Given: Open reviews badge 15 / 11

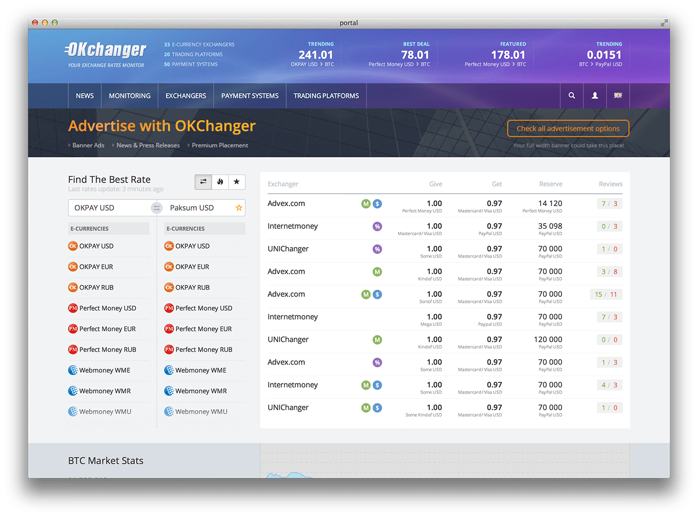Looking at the screenshot, I should coord(606,294).
